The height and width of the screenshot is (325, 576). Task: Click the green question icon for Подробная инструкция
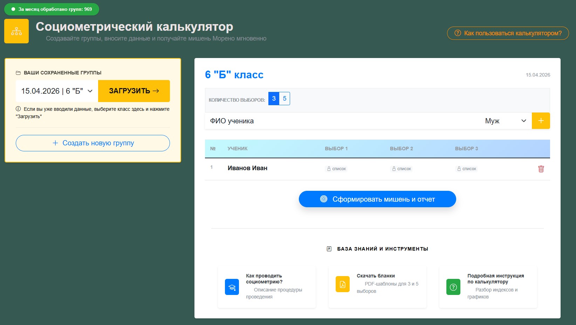pyautogui.click(x=453, y=287)
